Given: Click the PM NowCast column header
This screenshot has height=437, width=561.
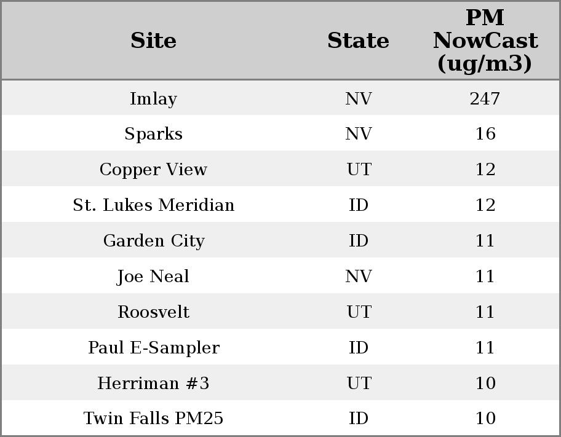Looking at the screenshot, I should pyautogui.click(x=485, y=41).
